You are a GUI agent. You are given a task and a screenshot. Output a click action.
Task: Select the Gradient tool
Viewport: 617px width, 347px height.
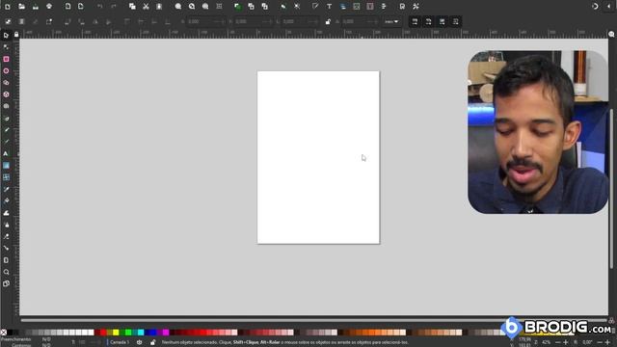[x=6, y=166]
